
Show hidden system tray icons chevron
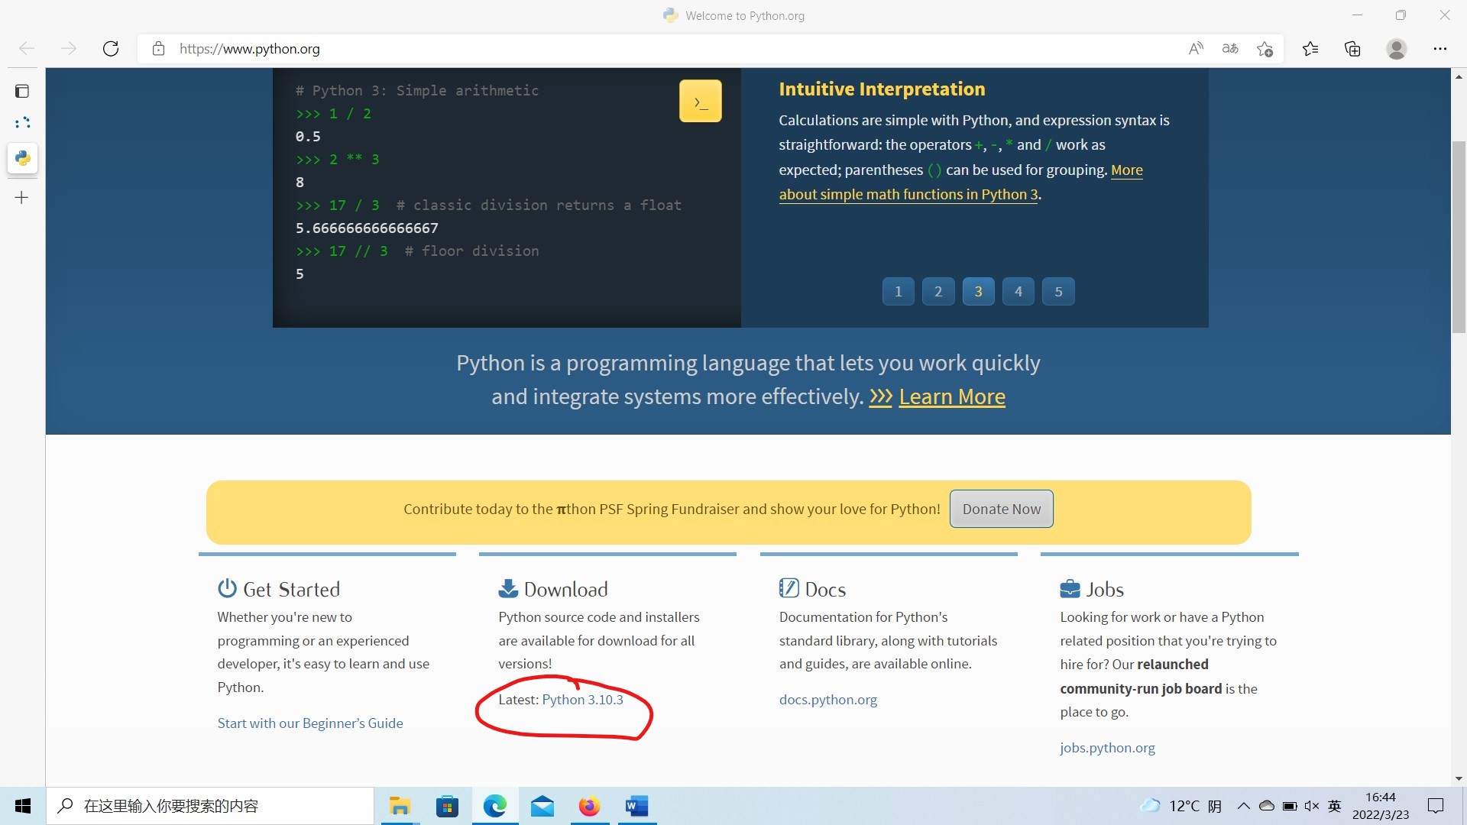pos(1243,806)
